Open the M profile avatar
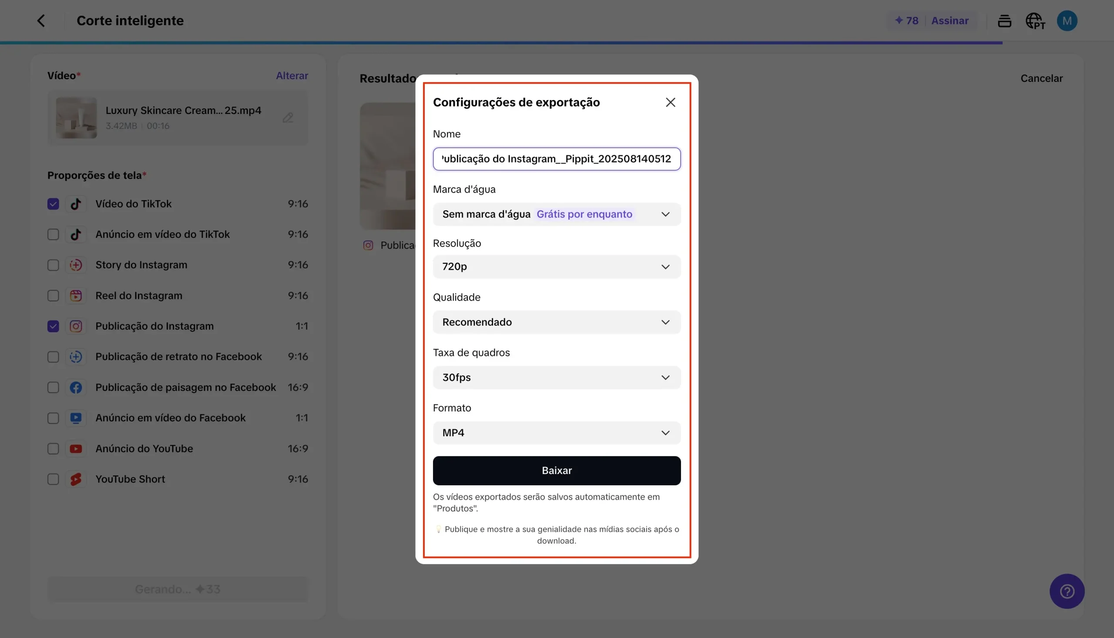 (1066, 20)
